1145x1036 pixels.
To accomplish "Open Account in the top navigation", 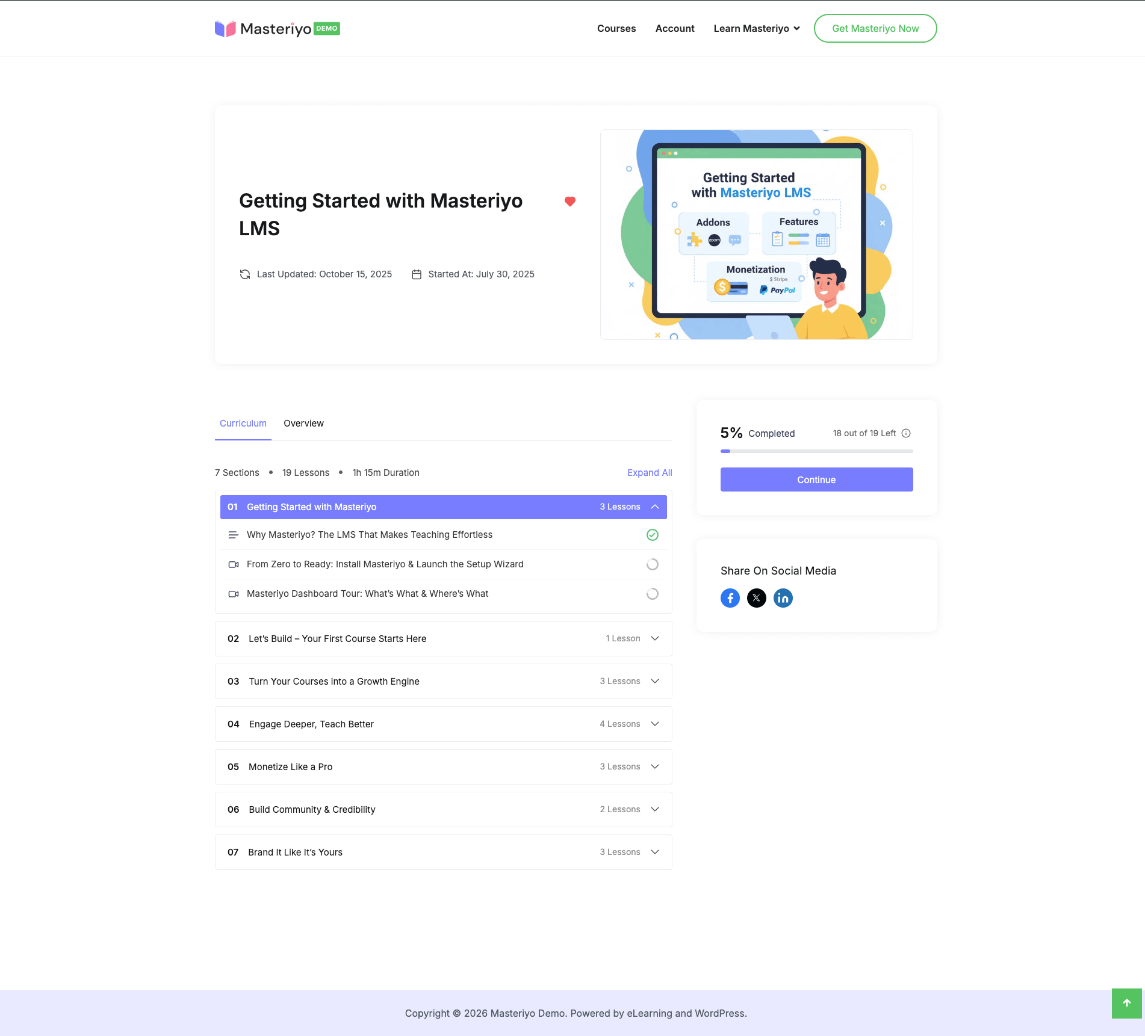I will 675,28.
